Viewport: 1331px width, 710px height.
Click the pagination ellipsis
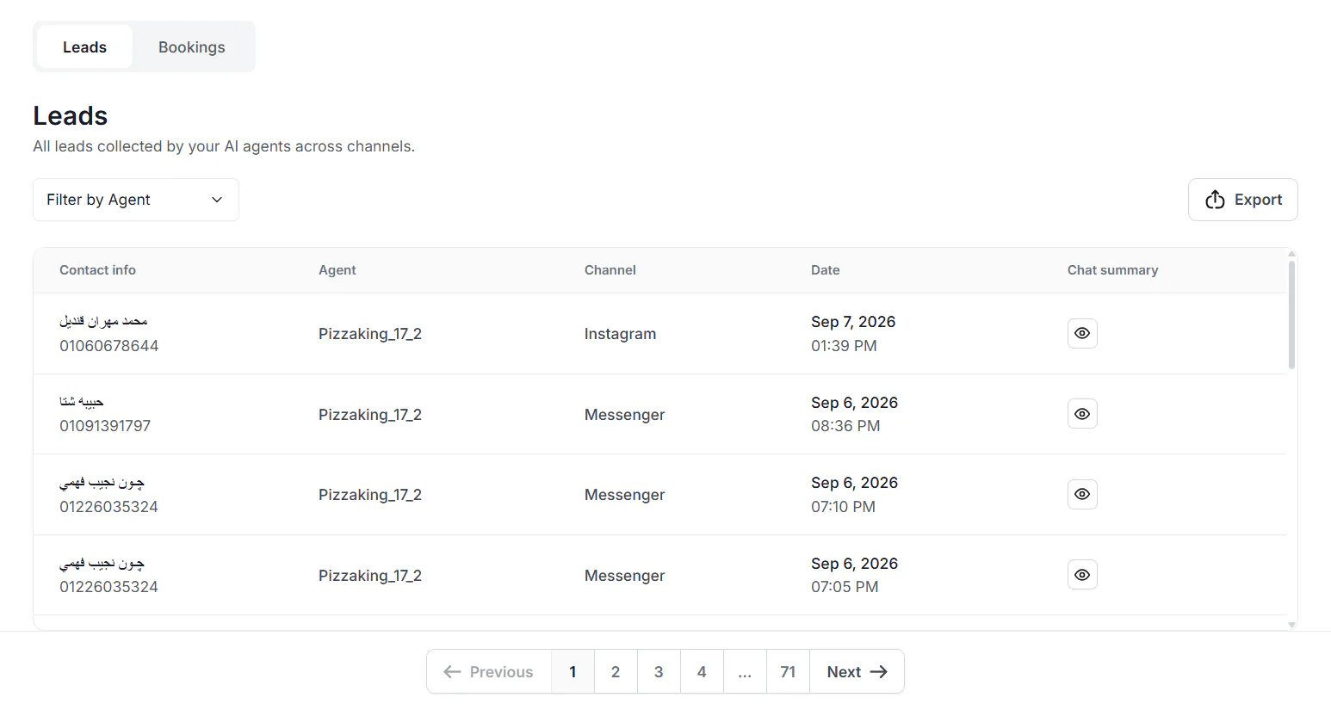tap(745, 672)
